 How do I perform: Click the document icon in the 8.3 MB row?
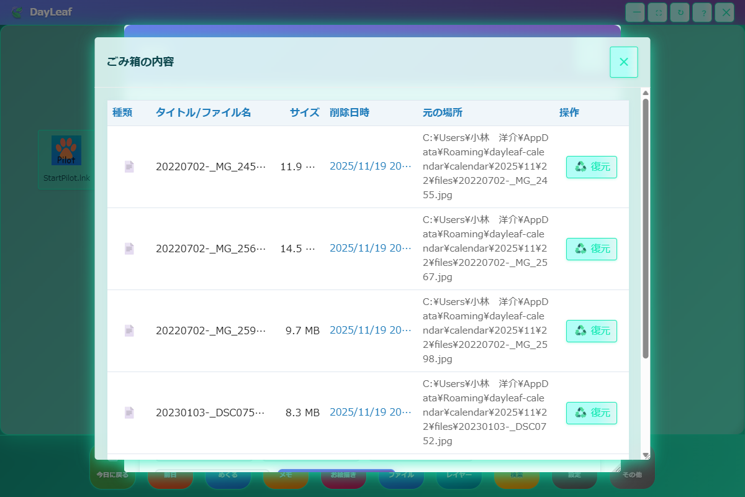[129, 413]
